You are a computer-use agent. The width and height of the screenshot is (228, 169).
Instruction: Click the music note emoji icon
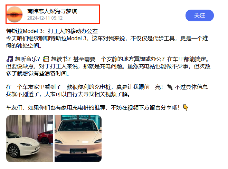pos(10,59)
